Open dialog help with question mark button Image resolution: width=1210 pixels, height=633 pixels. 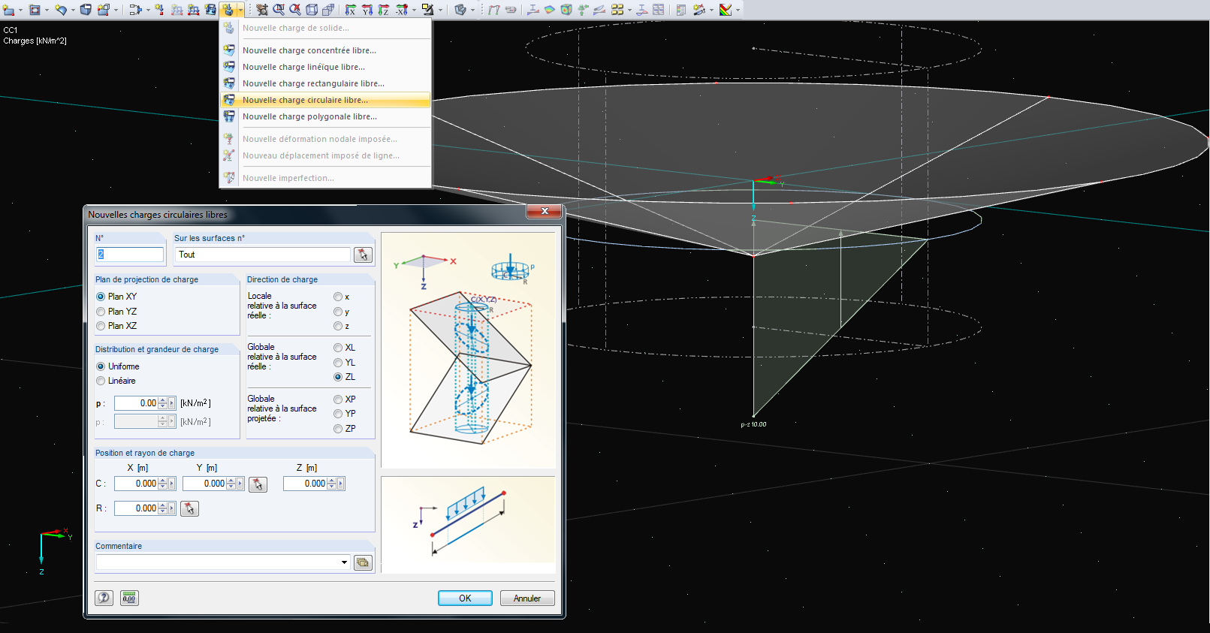tap(104, 598)
